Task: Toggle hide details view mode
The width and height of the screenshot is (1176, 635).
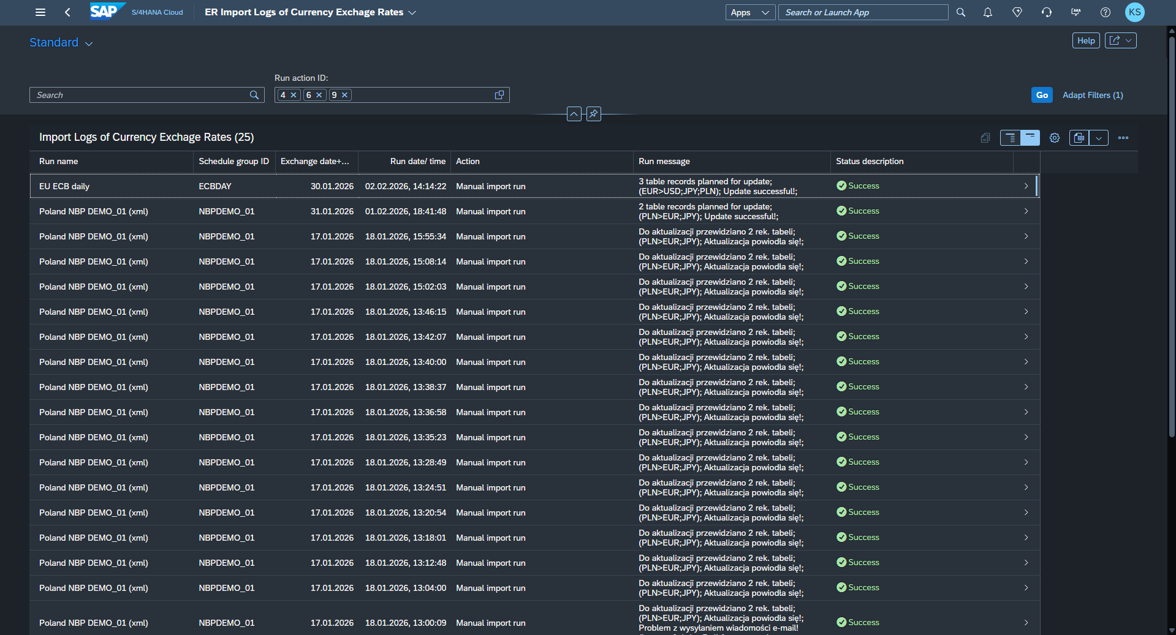Action: (x=1030, y=138)
